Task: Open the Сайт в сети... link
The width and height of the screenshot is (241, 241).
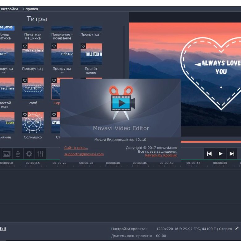Action: point(76,148)
